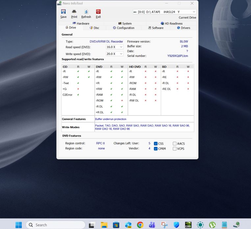Image resolution: width=251 pixels, height=229 pixels.
Task: Open File Explorer from the taskbar
Action: 104,225
